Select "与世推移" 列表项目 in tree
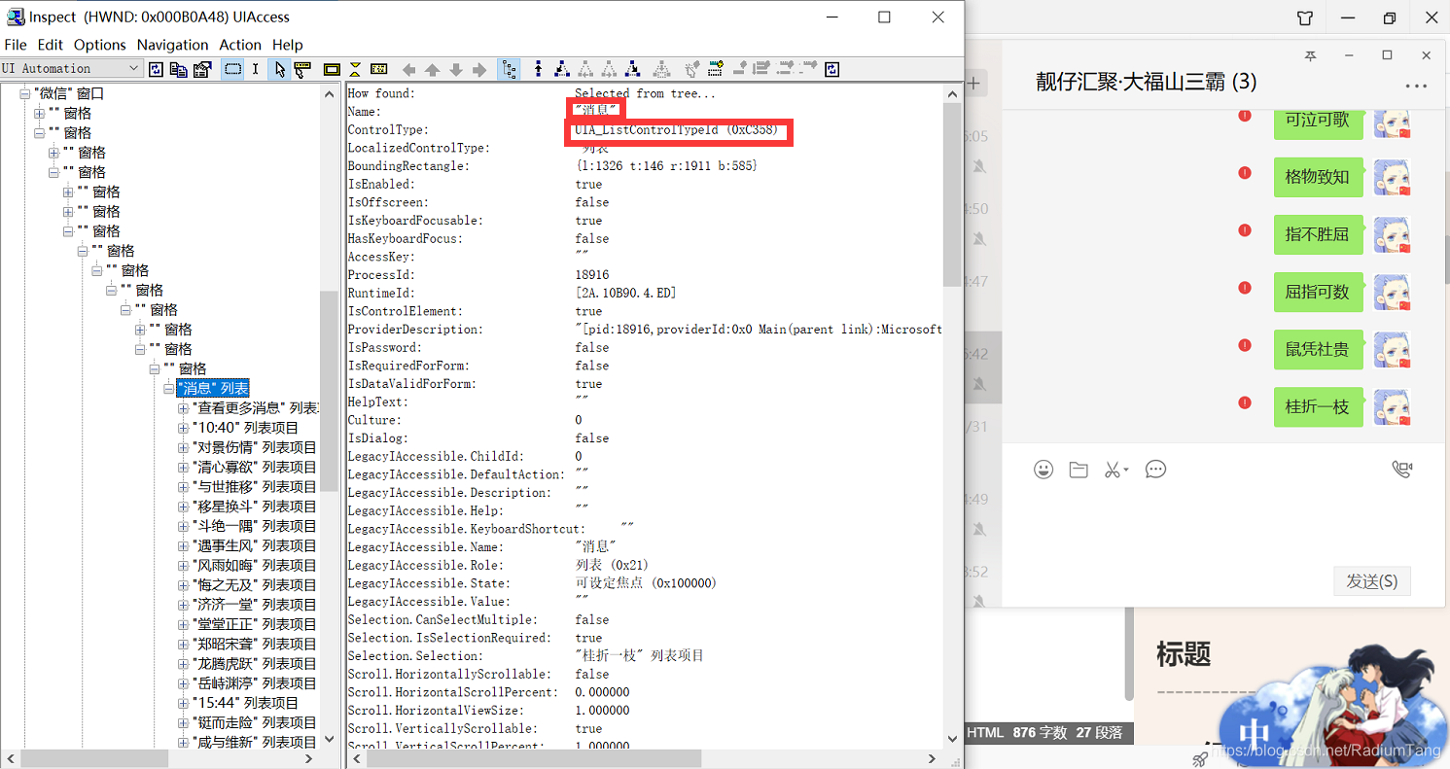The image size is (1450, 769). 255,486
